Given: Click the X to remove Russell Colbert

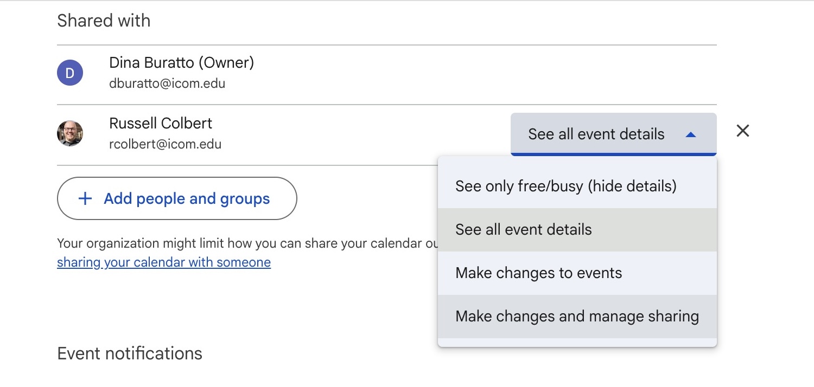Looking at the screenshot, I should 742,131.
